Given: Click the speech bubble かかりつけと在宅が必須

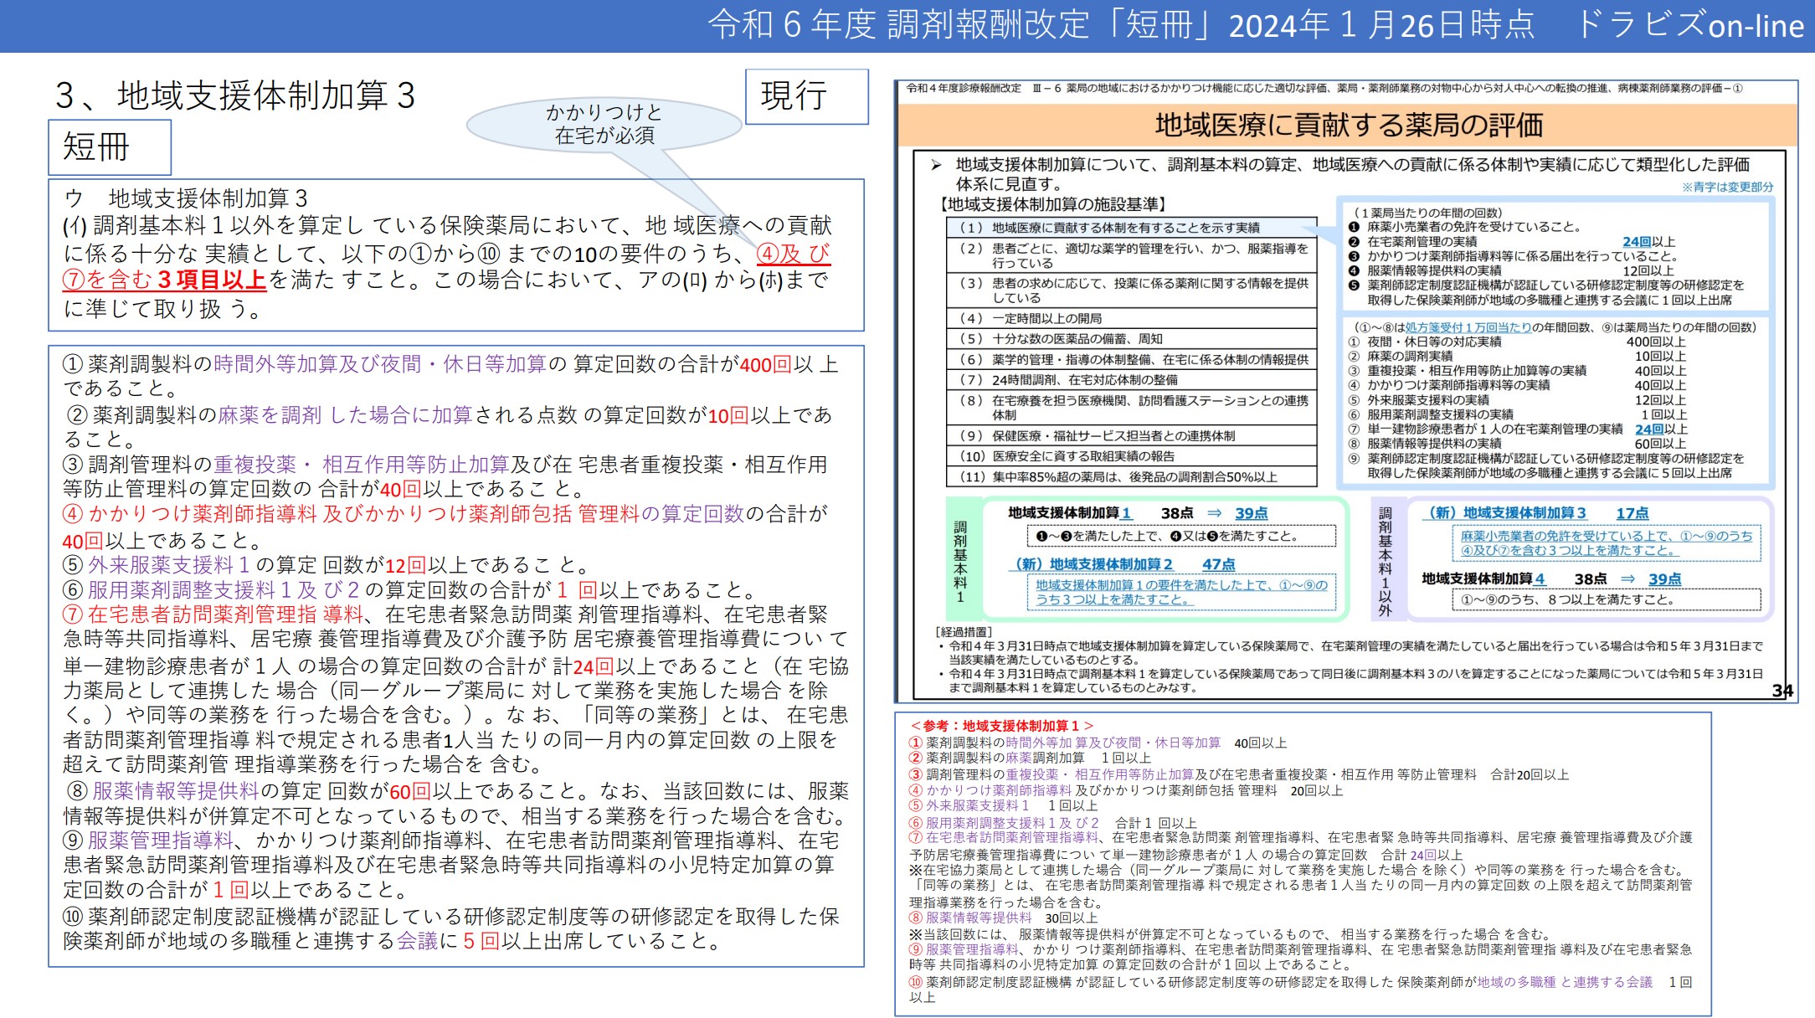Looking at the screenshot, I should coord(604,124).
